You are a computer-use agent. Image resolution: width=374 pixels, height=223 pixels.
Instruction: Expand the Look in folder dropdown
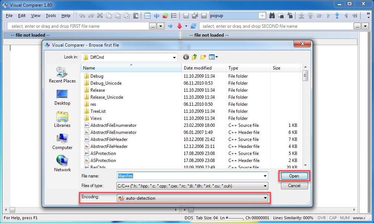(175, 57)
